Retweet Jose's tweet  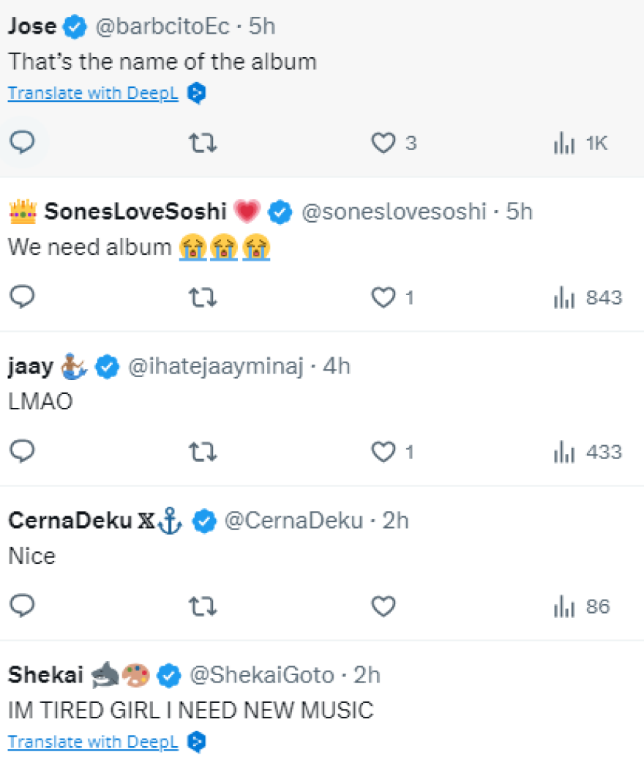(x=203, y=143)
